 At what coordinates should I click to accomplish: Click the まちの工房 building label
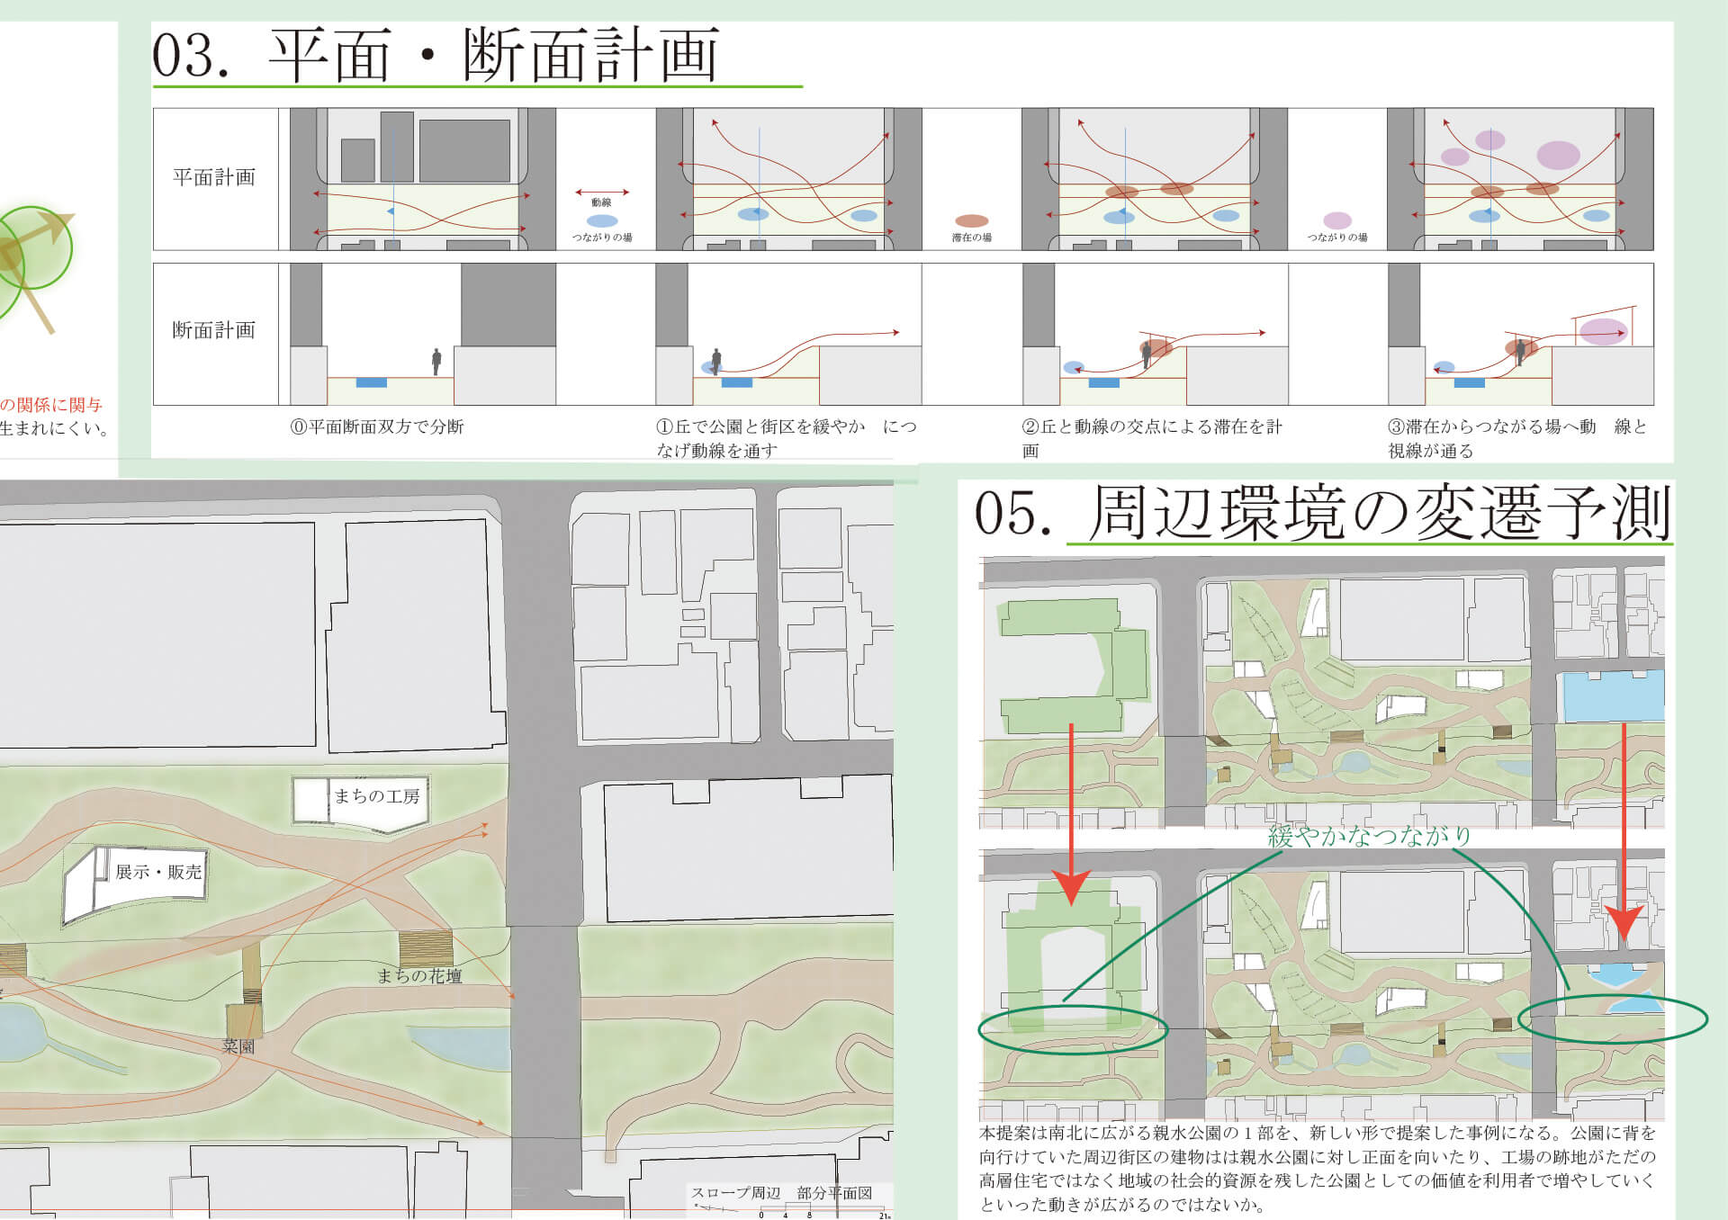[376, 796]
